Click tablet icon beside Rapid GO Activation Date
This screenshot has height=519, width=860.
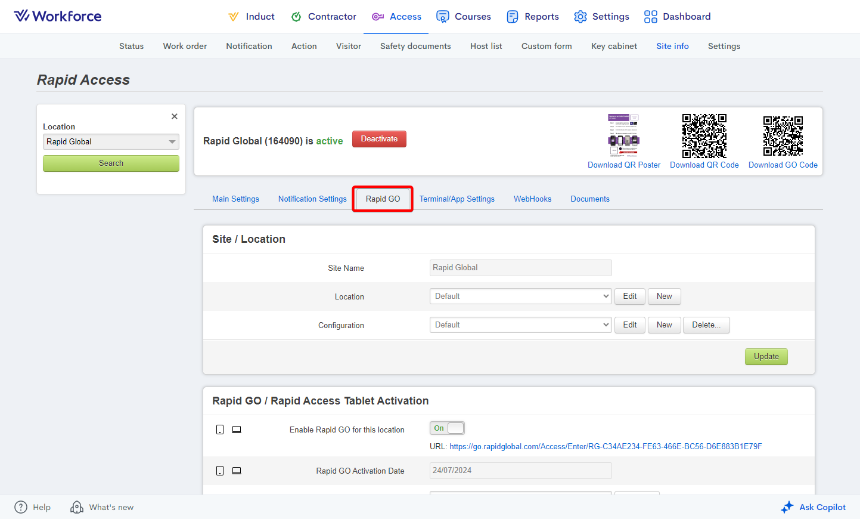[220, 471]
